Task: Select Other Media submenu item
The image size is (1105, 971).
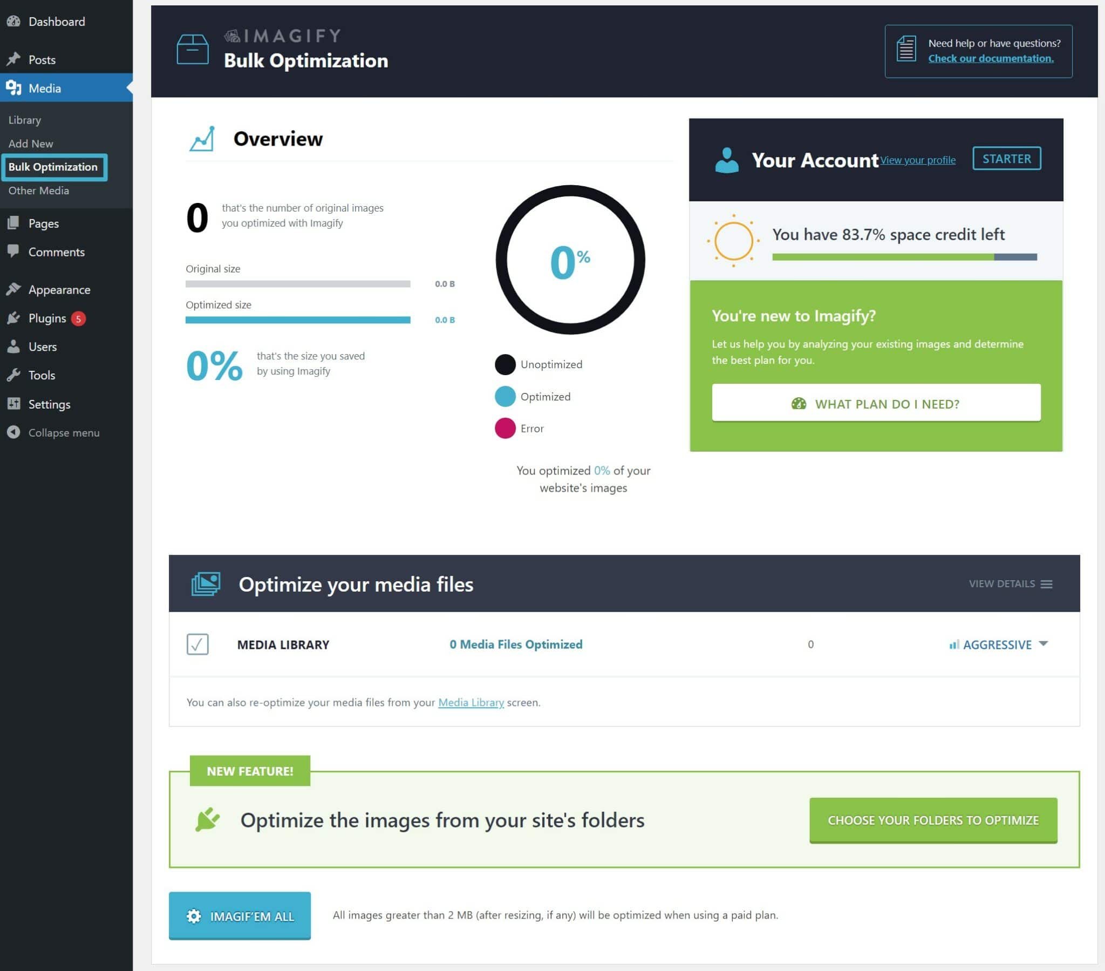Action: click(39, 191)
